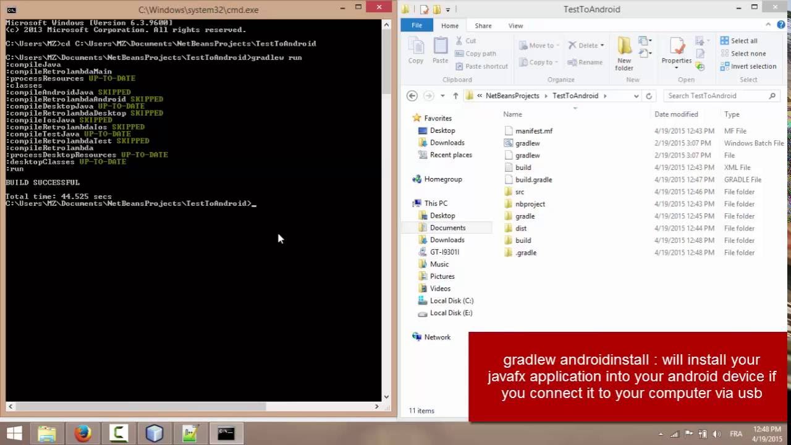
Task: Create a New folder from ribbon
Action: pos(624,53)
